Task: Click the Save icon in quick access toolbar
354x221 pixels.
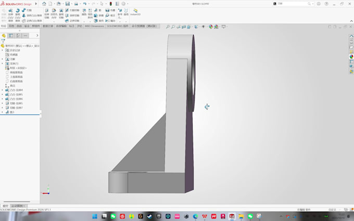Action: click(68, 4)
